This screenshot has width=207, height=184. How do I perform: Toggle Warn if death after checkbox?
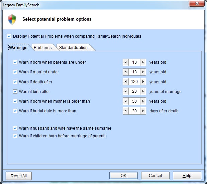click(15, 82)
